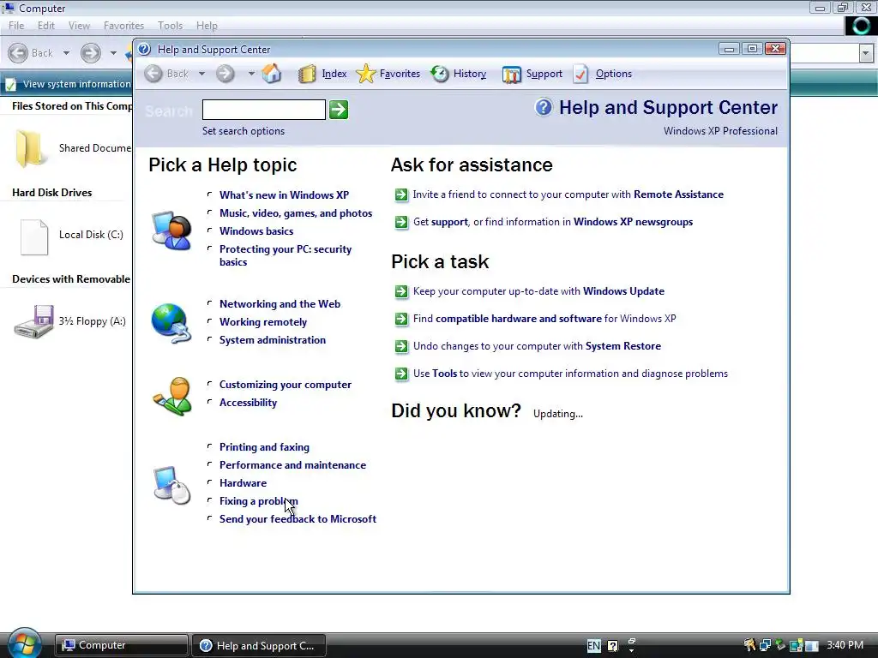Screen dimensions: 878x658
Task: Open Accessibility topic
Action: pos(248,403)
